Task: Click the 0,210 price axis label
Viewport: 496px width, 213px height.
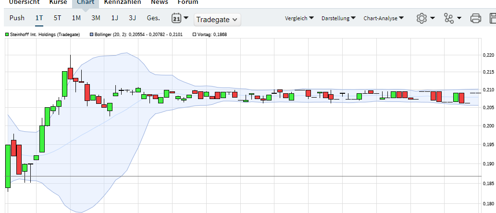Action: click(x=489, y=89)
